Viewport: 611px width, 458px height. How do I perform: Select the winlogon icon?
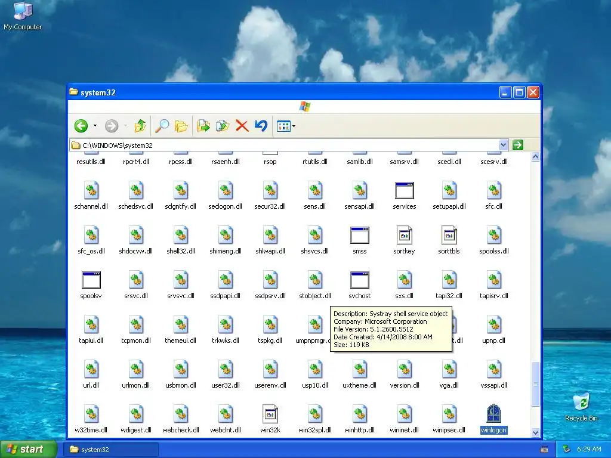493,414
